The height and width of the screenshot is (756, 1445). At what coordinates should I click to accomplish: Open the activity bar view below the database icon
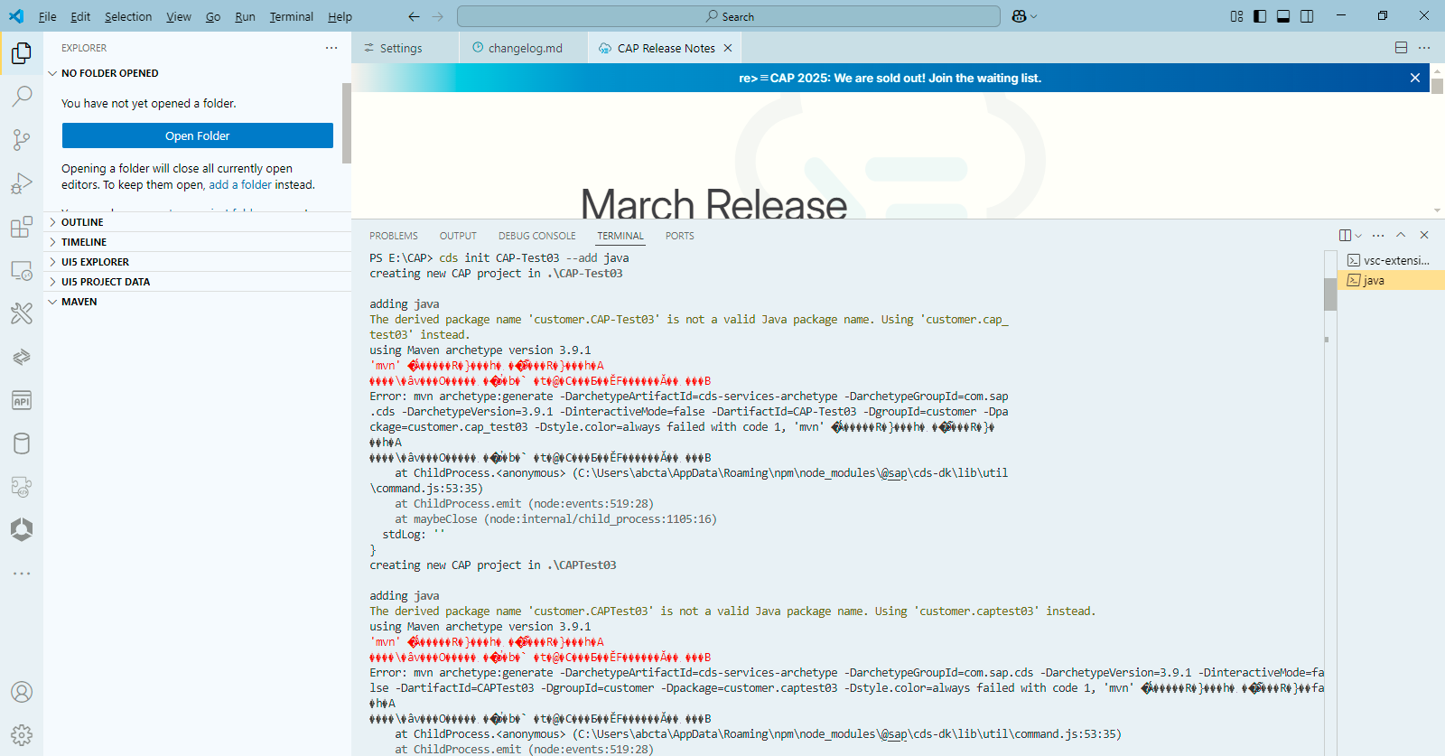pos(22,487)
